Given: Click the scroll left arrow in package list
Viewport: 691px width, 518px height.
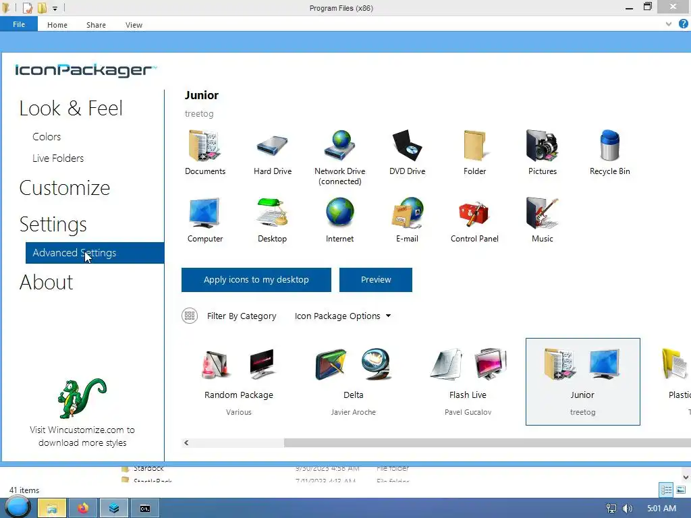Looking at the screenshot, I should (x=186, y=442).
